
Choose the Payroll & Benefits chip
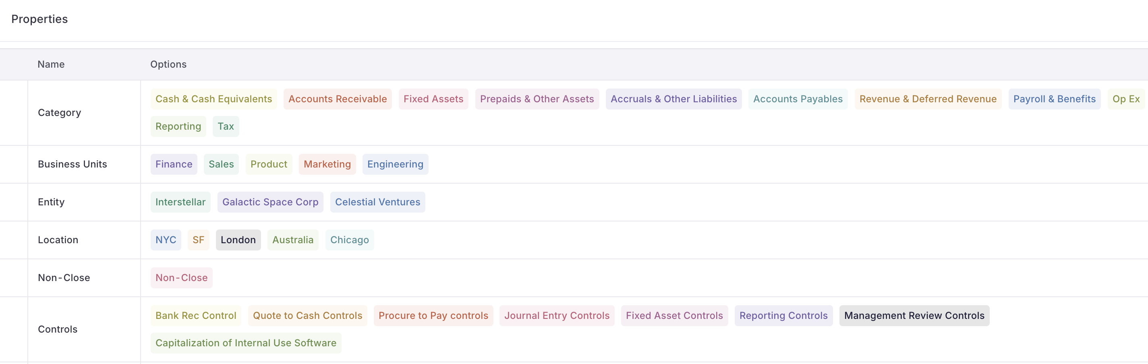tap(1054, 99)
